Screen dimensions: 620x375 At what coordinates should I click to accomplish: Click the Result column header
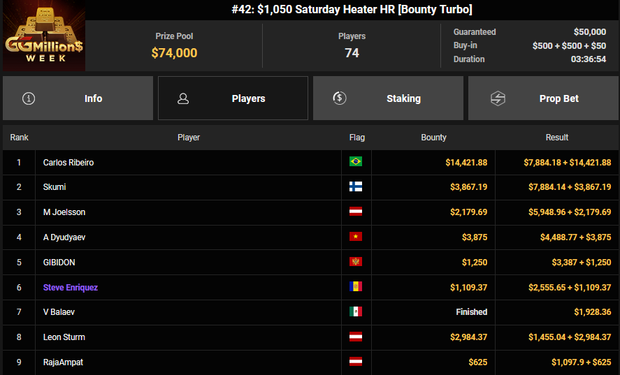557,138
